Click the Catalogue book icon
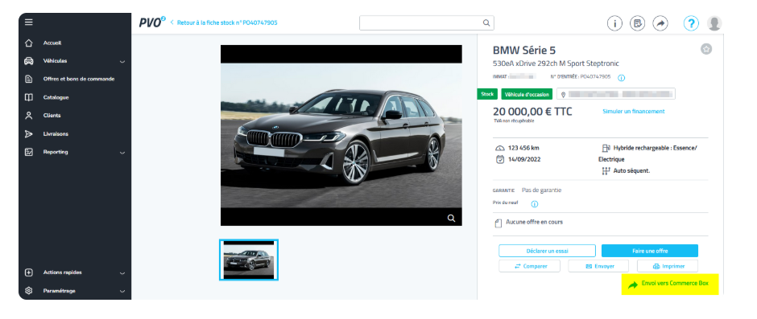The width and height of the screenshot is (757, 319). pyautogui.click(x=28, y=97)
